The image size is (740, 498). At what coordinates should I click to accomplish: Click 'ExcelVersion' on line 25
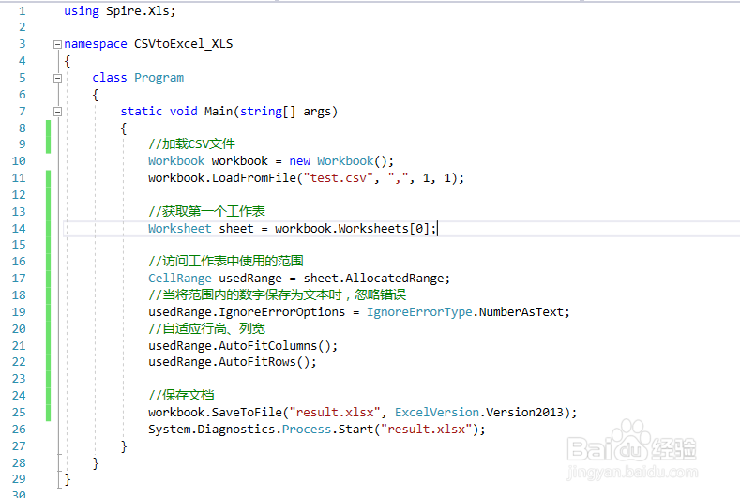coord(437,413)
